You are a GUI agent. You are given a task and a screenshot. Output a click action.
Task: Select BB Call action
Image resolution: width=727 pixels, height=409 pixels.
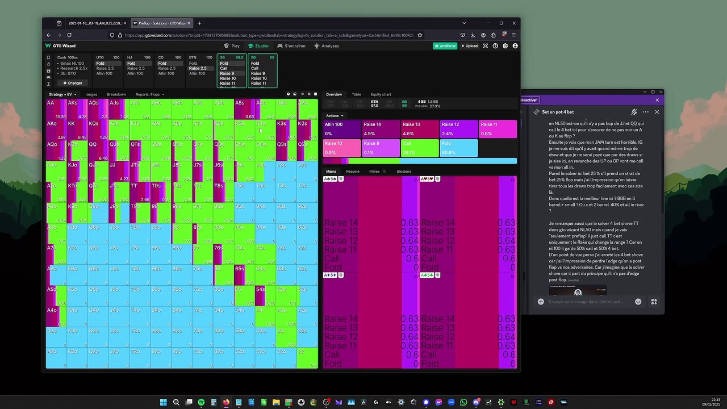click(x=254, y=68)
